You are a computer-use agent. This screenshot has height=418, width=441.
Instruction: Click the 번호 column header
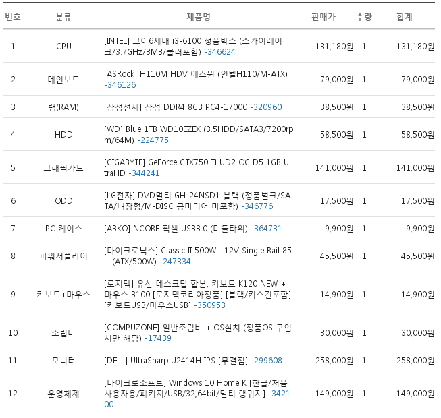tap(13, 17)
